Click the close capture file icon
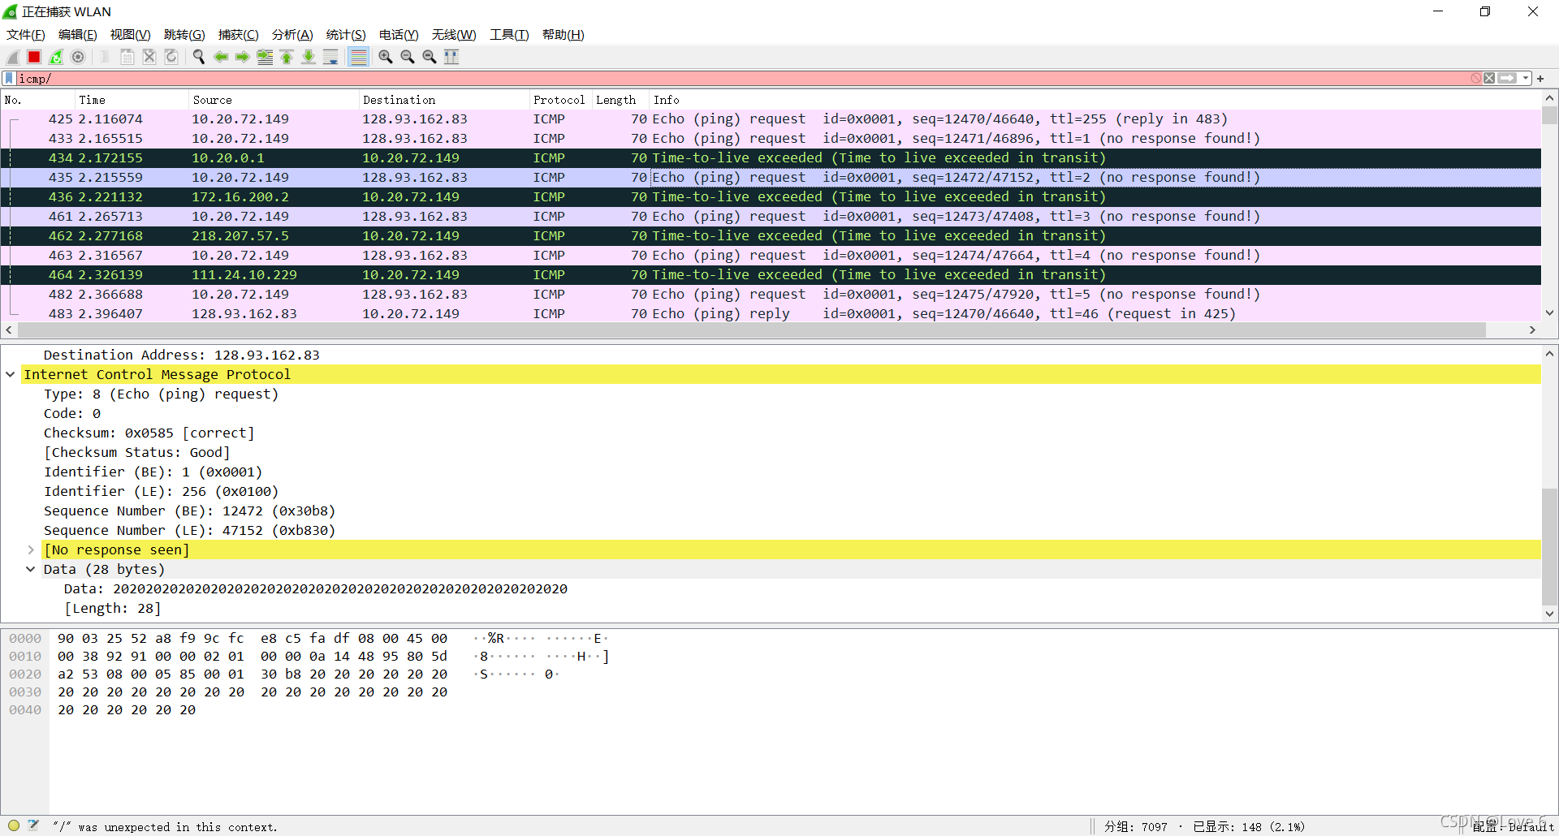 (149, 57)
